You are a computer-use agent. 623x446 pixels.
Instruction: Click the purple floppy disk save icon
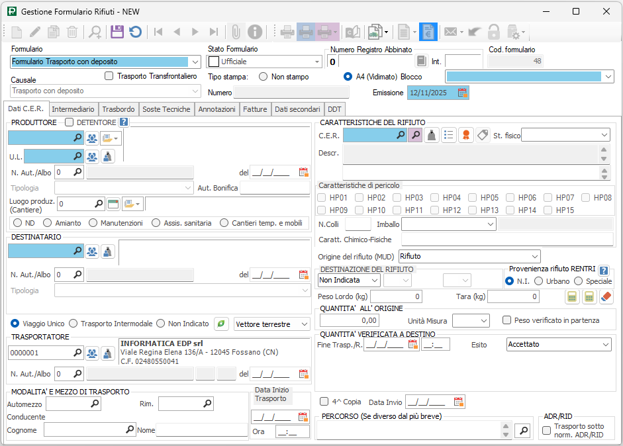click(x=117, y=32)
